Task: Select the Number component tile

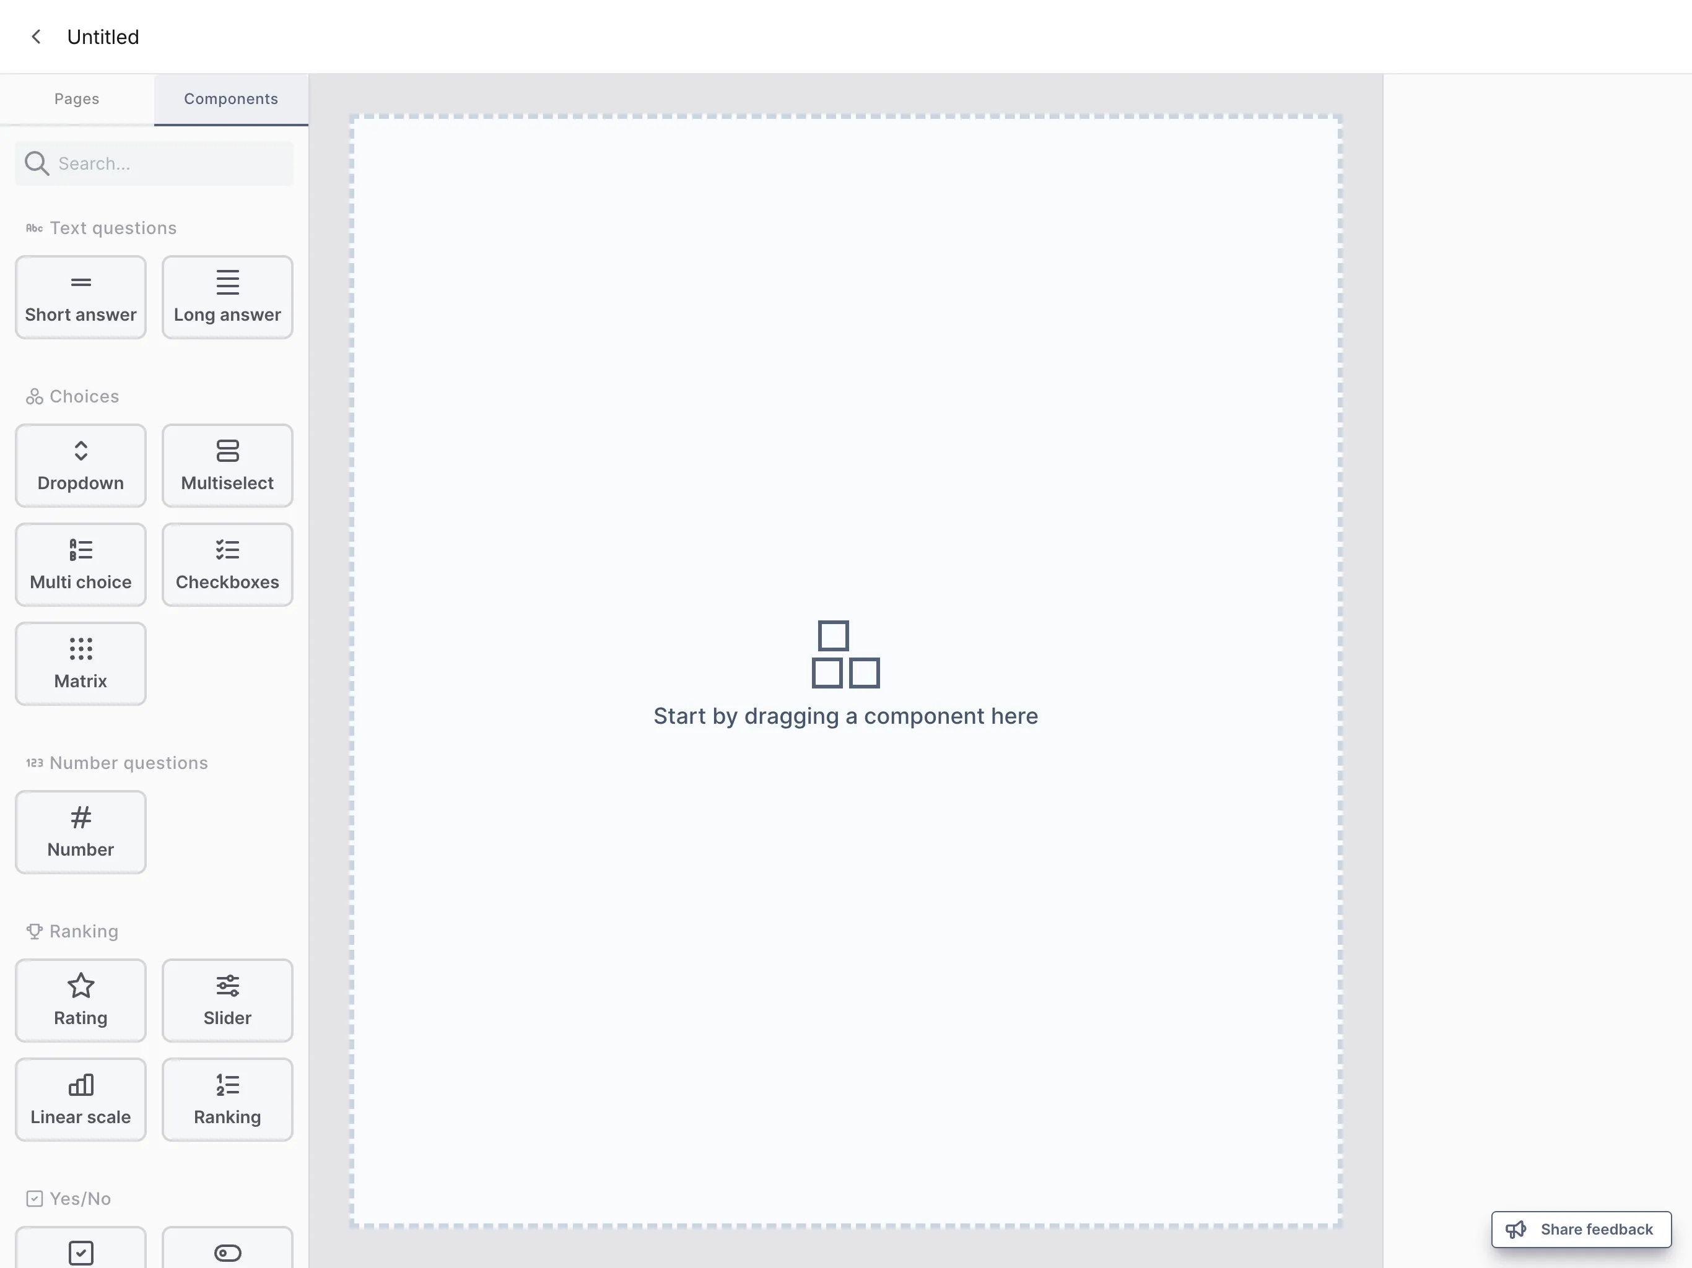Action: coord(81,832)
